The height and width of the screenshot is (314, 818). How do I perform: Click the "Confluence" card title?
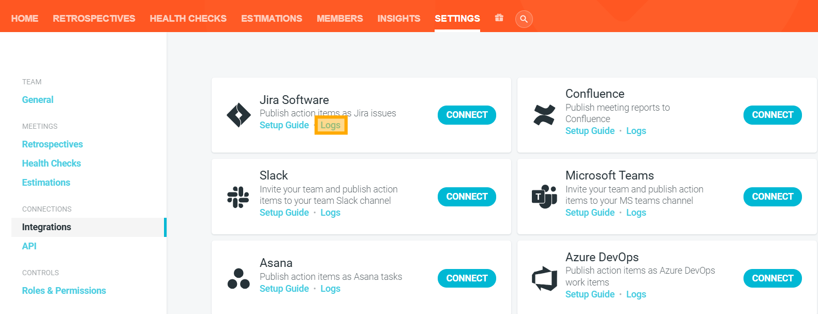click(595, 94)
